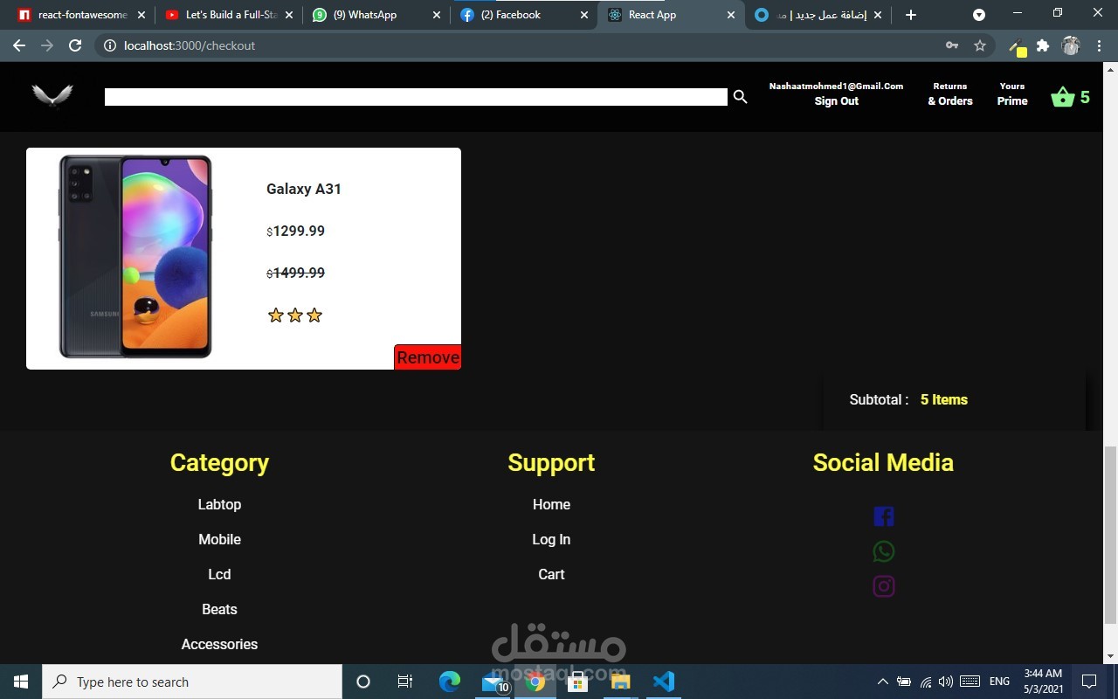Click the crossed-out $1499.99 price
Viewport: 1118px width, 699px height.
point(296,273)
